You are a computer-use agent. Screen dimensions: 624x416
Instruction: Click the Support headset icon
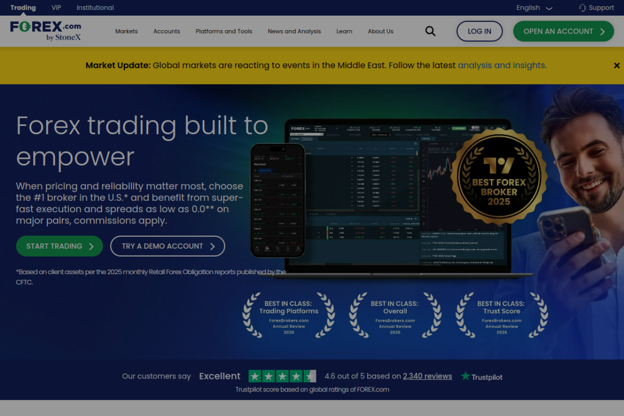coord(582,8)
